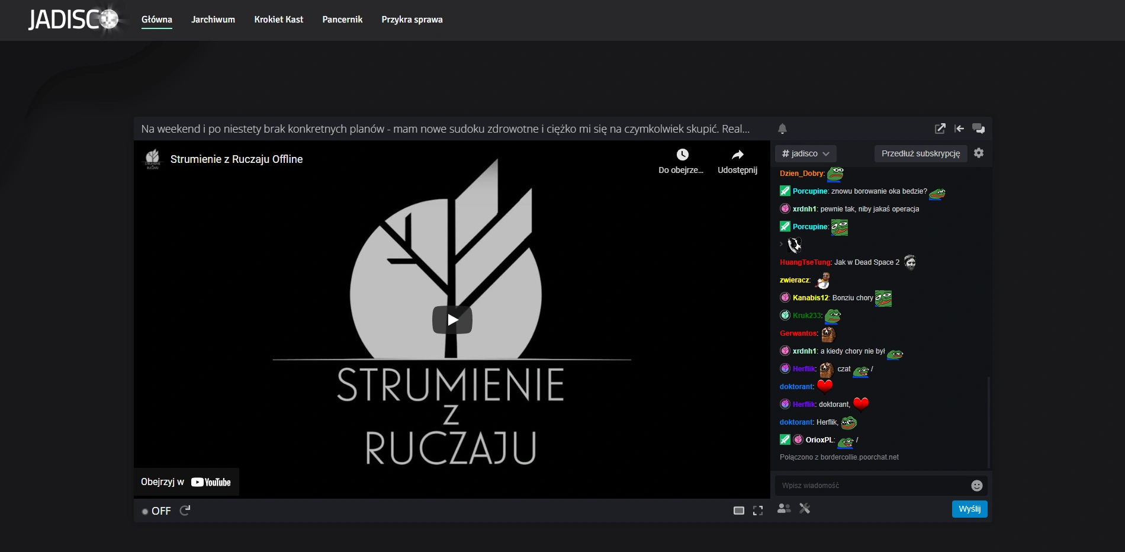1125x552 pixels.
Task: Open chat settings with the gear icon
Action: pos(979,153)
